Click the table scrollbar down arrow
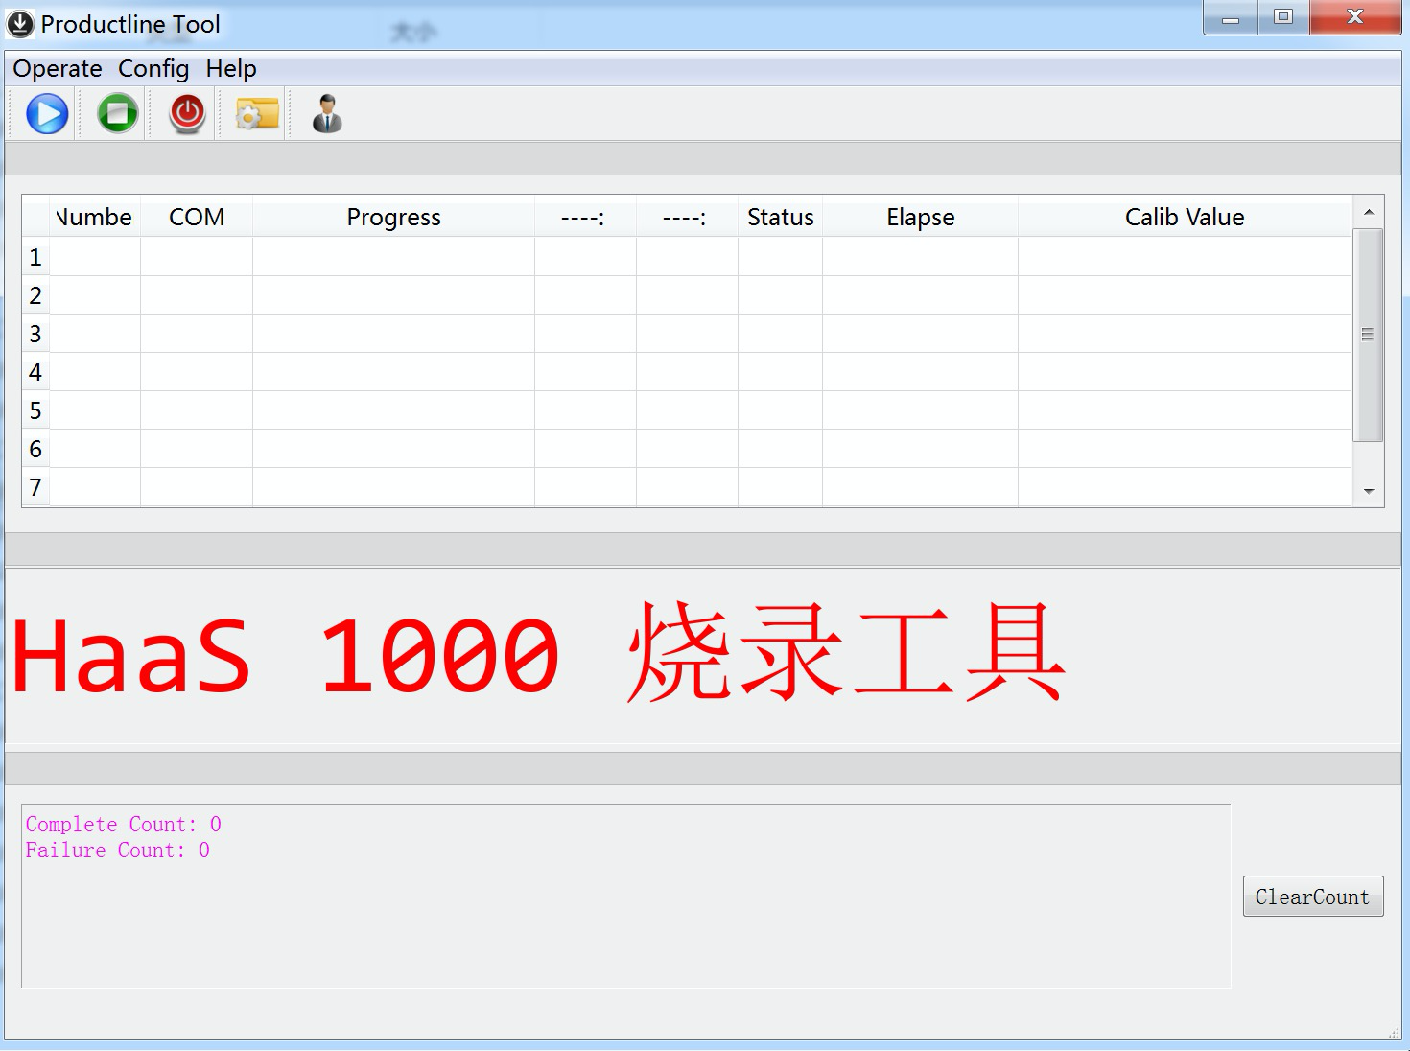 (1369, 491)
